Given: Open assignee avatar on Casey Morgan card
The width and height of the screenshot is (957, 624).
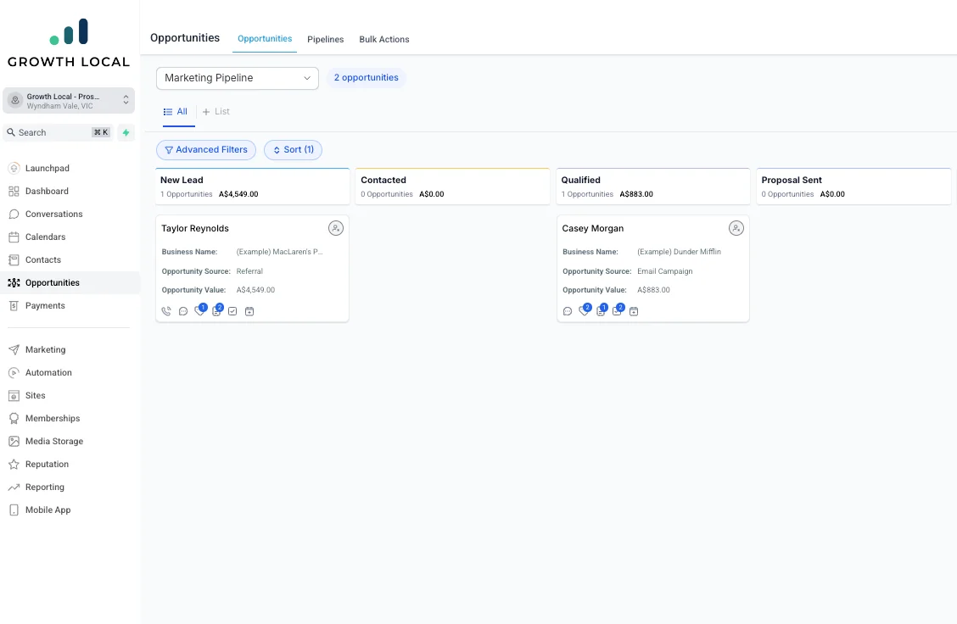Looking at the screenshot, I should [x=736, y=228].
